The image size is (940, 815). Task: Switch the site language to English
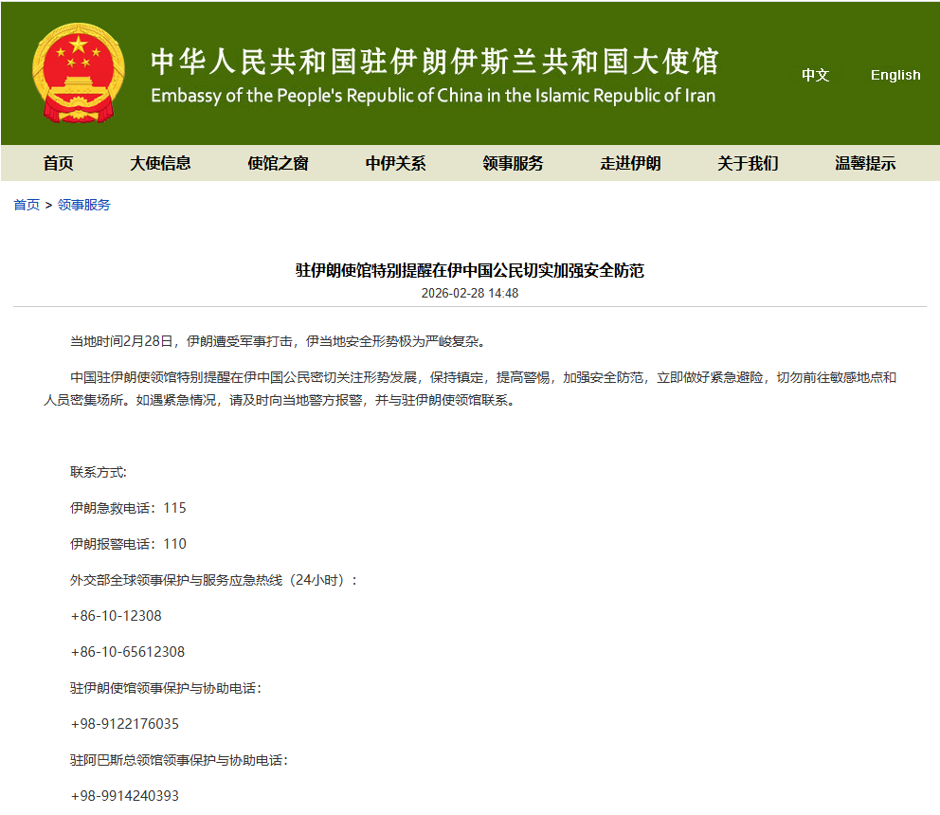click(x=895, y=75)
